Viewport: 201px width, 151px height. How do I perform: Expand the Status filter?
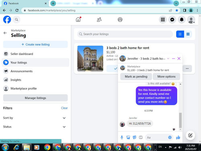pyautogui.click(x=35, y=127)
